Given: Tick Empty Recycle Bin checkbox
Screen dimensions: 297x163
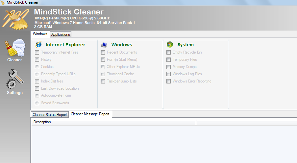Looking at the screenshot, I should (168, 53).
